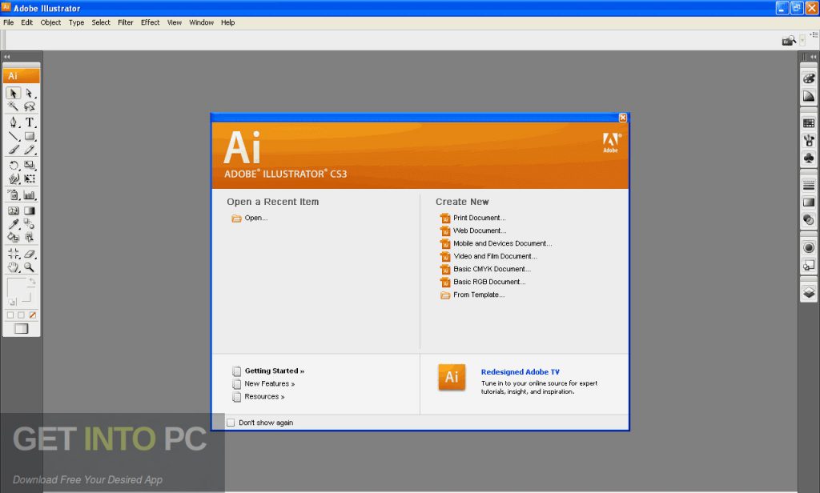Open the File menu
The image size is (820, 493).
coord(8,22)
